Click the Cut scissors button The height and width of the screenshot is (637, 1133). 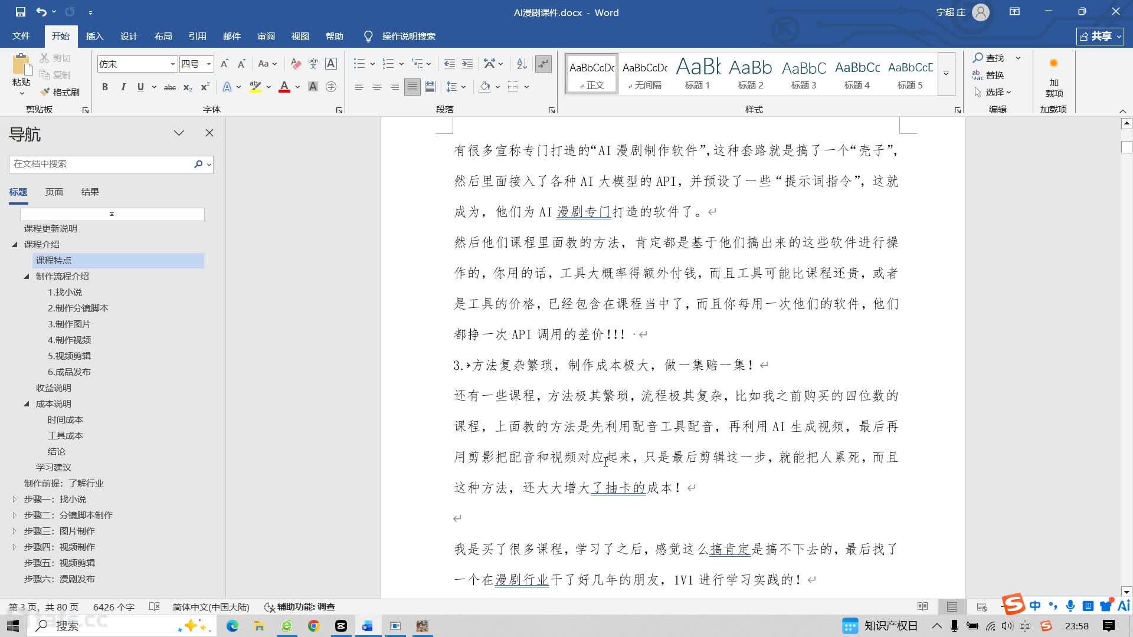click(55, 58)
